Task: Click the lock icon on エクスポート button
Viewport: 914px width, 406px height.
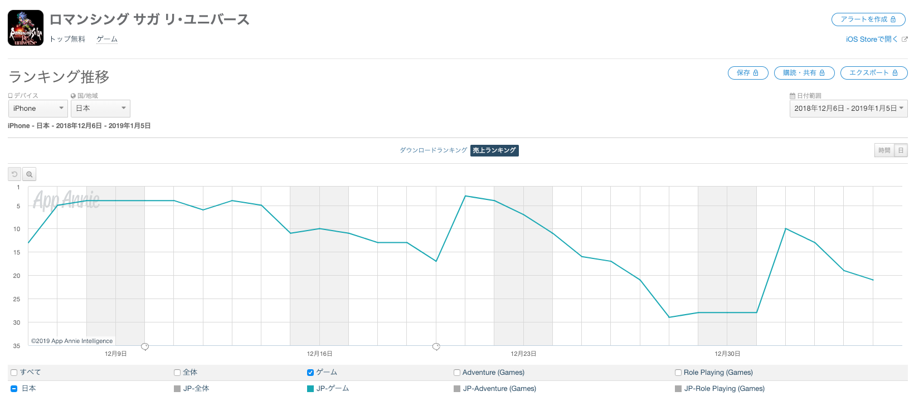Action: pyautogui.click(x=895, y=73)
